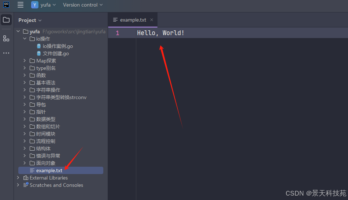Click the GoLand logo icon
348x200 pixels.
point(6,5)
